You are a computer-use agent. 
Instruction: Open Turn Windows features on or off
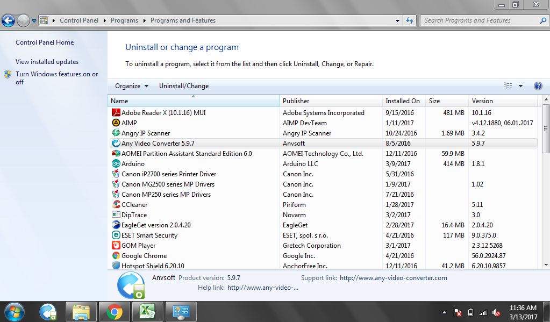coord(57,78)
